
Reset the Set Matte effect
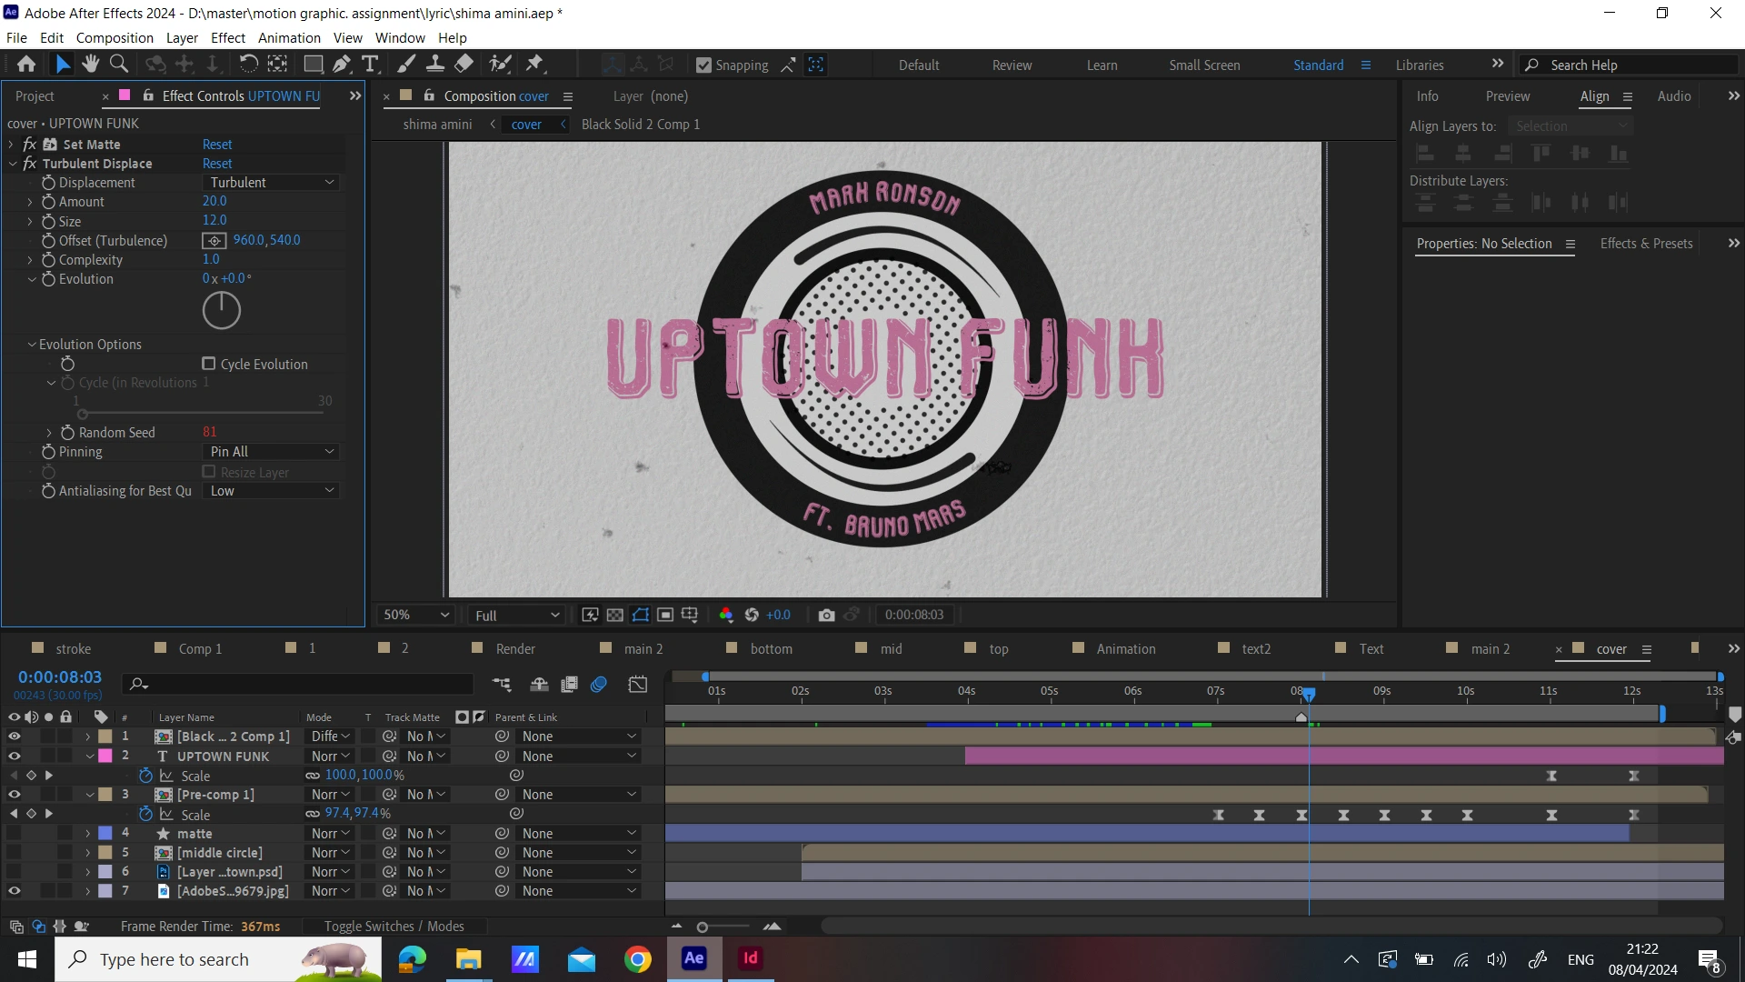[217, 145]
